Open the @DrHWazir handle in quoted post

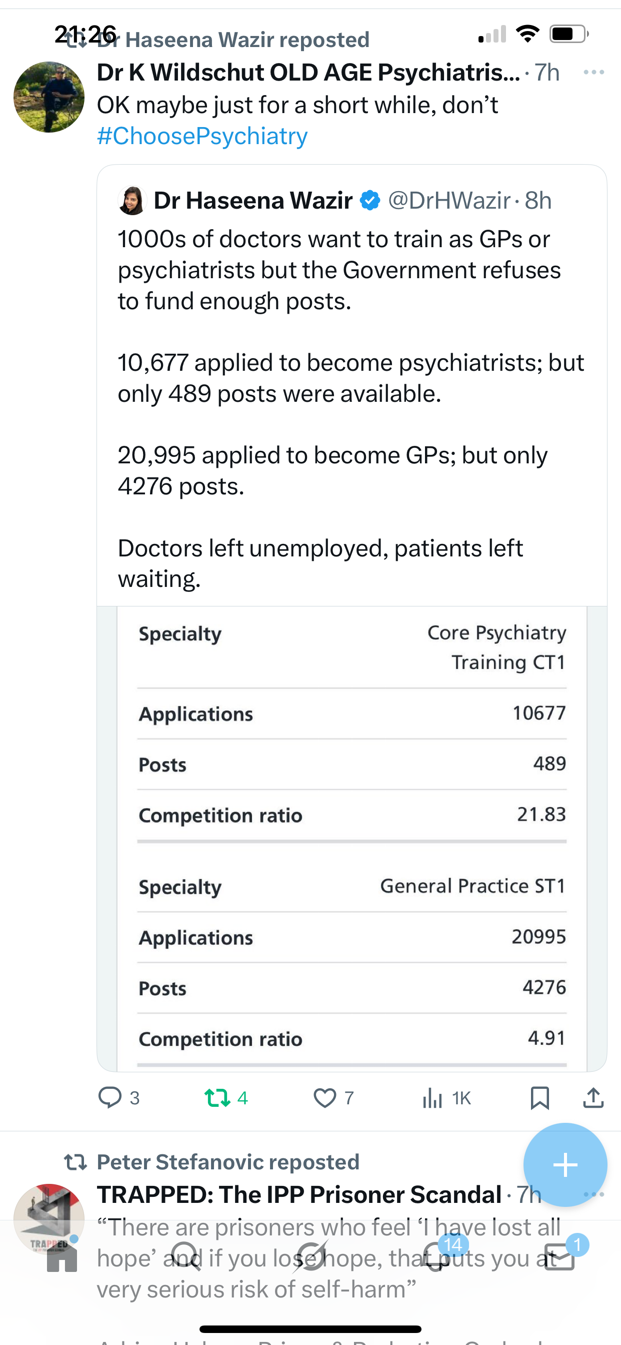pyautogui.click(x=449, y=201)
